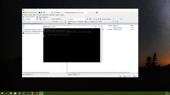Open the Справка menu
The image size is (170, 95).
(x=62, y=15)
